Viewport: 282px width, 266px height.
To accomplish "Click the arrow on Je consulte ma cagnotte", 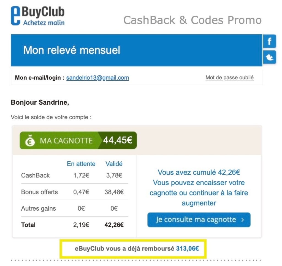I will pos(243,220).
